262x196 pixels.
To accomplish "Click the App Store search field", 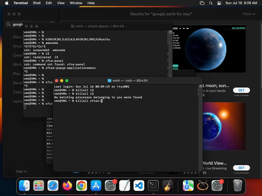I will [30, 24].
